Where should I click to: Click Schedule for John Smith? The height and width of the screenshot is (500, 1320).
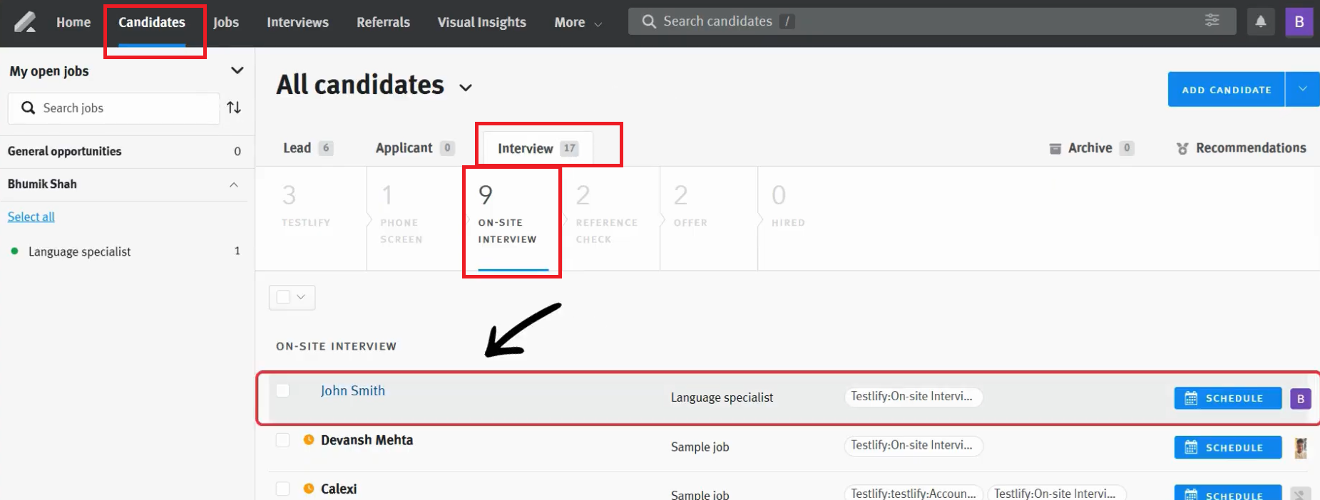click(1227, 398)
